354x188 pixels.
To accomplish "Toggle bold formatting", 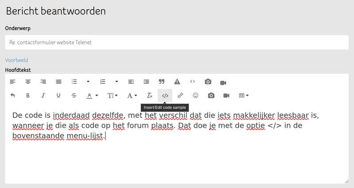I will 28,95.
